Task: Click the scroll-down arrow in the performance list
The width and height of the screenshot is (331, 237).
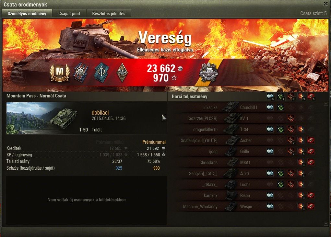Action: [326, 223]
